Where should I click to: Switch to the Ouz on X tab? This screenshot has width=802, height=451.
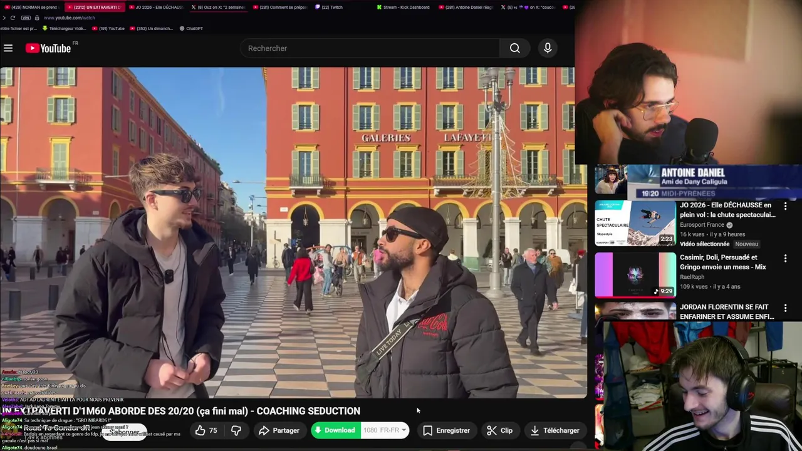click(218, 7)
